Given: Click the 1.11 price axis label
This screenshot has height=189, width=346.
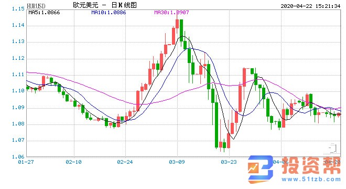Looking at the screenshot, I should pyautogui.click(x=18, y=75).
